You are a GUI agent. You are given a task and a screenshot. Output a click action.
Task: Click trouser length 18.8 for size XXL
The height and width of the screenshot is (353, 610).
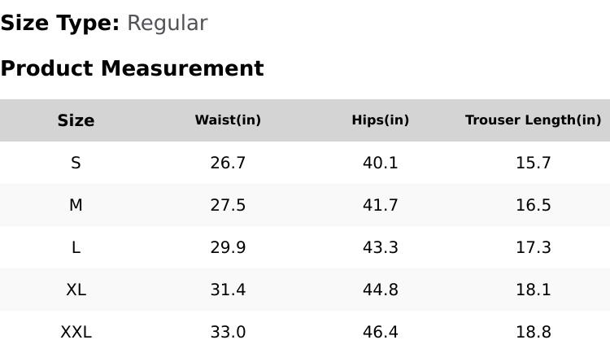point(533,332)
